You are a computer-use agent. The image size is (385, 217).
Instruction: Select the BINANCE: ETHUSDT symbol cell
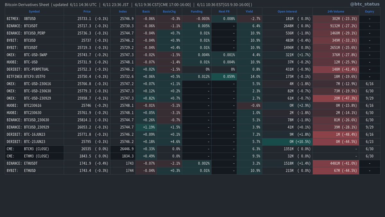(34, 163)
